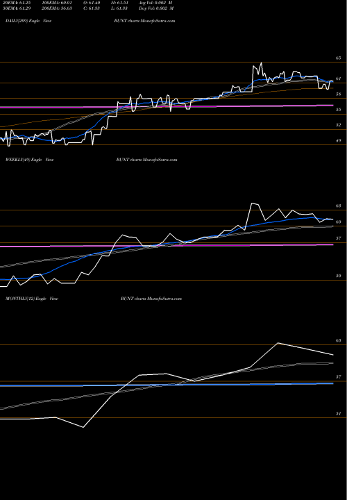Click the Close price 'C:' value
Screen dimensions: 347x500
point(90,8)
